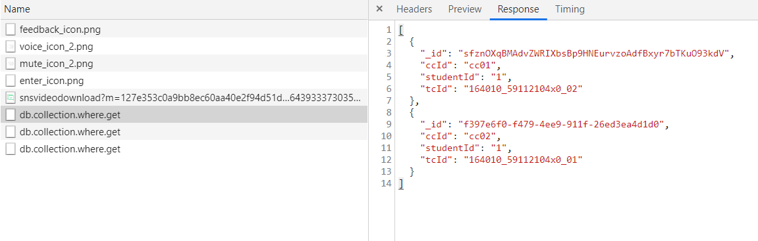Select the second db.collection.where.get request

(184, 131)
